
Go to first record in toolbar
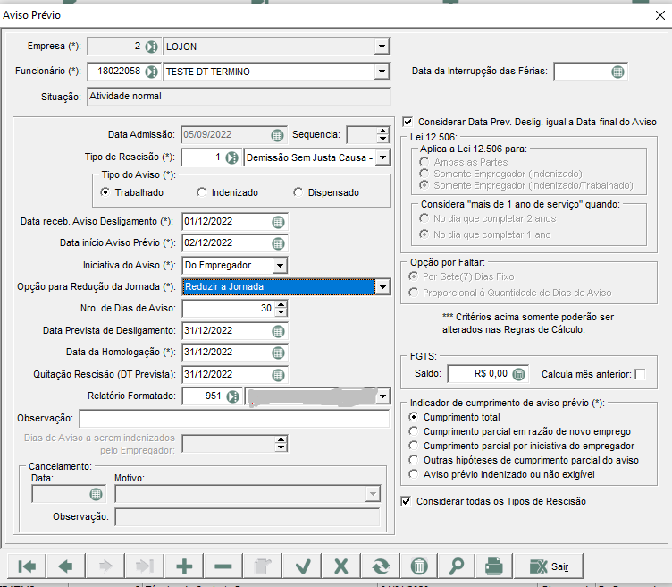[x=27, y=566]
